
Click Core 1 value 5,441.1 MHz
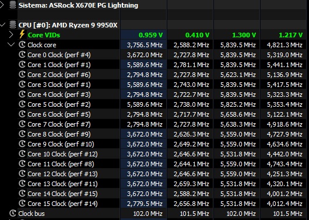tap(285, 65)
